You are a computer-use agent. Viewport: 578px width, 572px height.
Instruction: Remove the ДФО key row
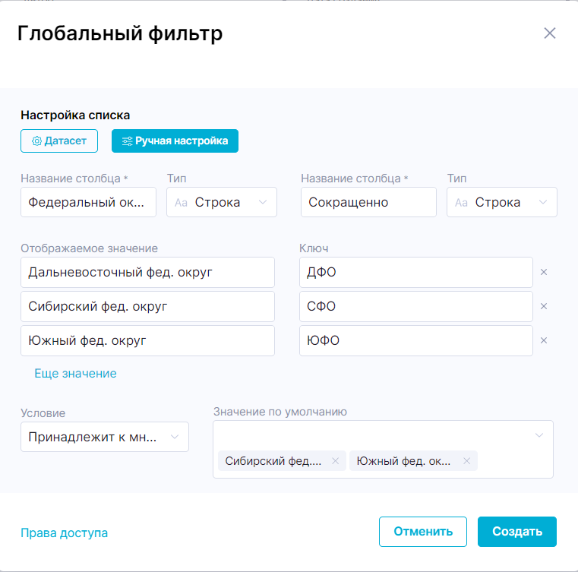[544, 272]
